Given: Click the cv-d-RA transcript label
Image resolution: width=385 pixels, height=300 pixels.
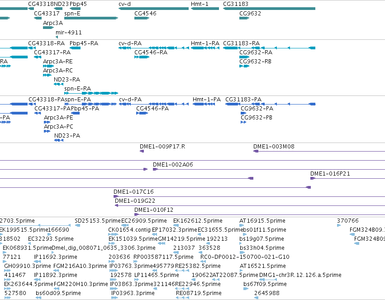Looking at the screenshot, I should [130, 43].
